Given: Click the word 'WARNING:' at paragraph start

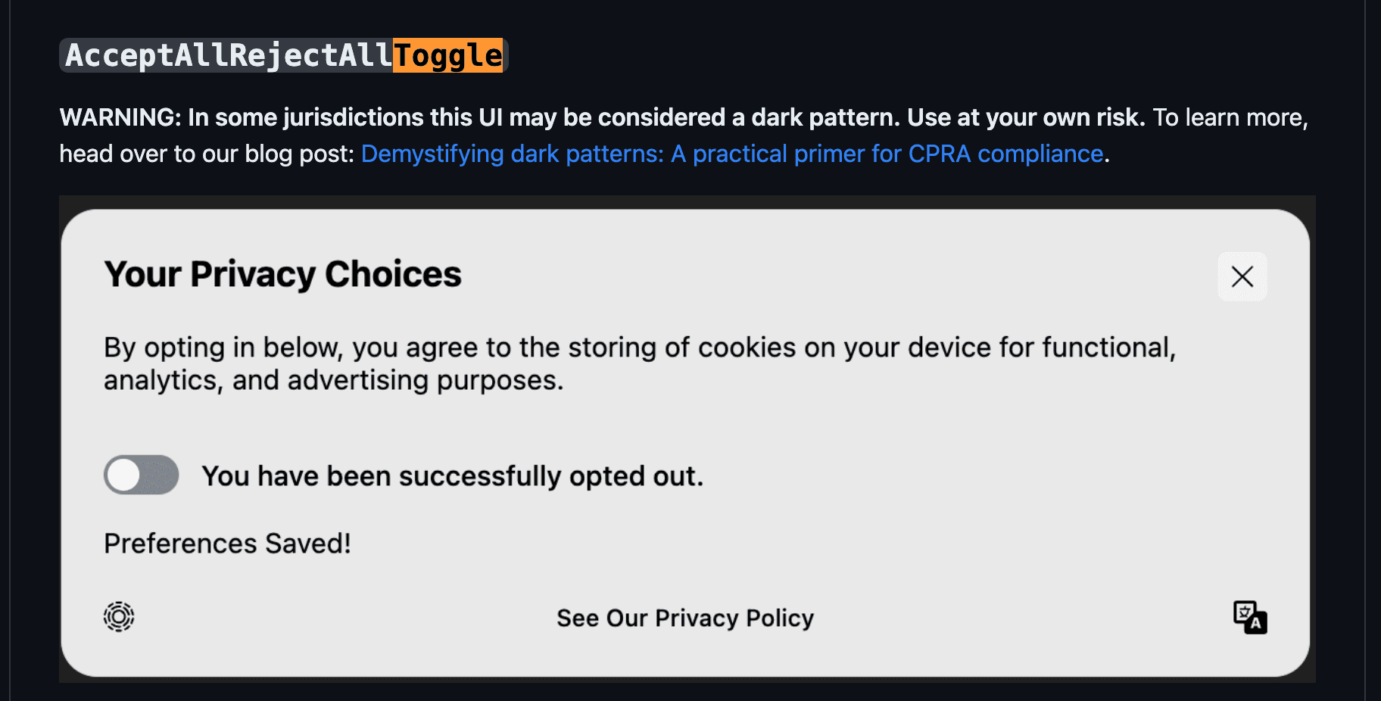Looking at the screenshot, I should coord(120,117).
